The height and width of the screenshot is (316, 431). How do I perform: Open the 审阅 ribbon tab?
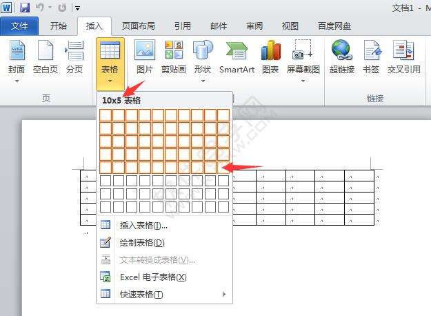click(254, 26)
